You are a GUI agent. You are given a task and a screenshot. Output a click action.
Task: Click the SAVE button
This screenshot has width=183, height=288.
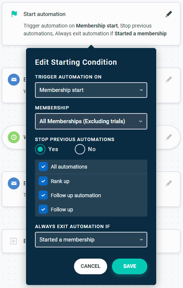click(129, 266)
